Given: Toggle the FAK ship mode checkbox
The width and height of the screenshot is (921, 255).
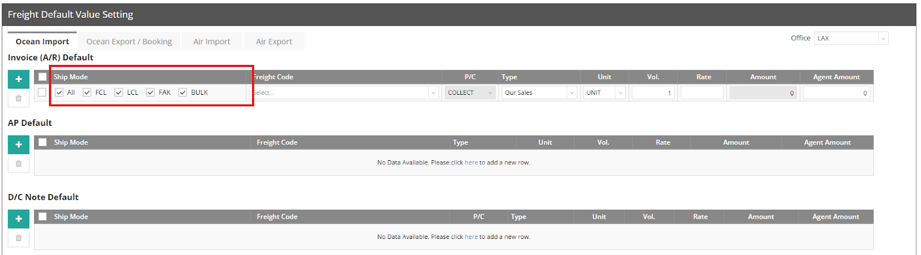Looking at the screenshot, I should tap(150, 92).
